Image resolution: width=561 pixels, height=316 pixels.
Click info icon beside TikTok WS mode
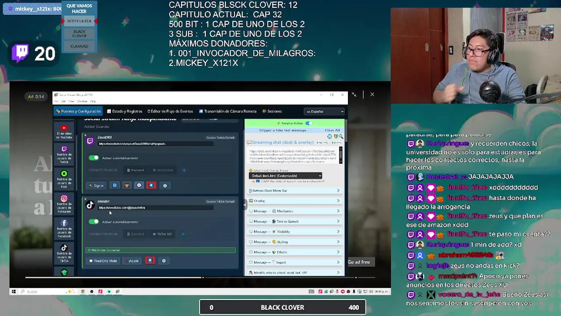[183, 234]
